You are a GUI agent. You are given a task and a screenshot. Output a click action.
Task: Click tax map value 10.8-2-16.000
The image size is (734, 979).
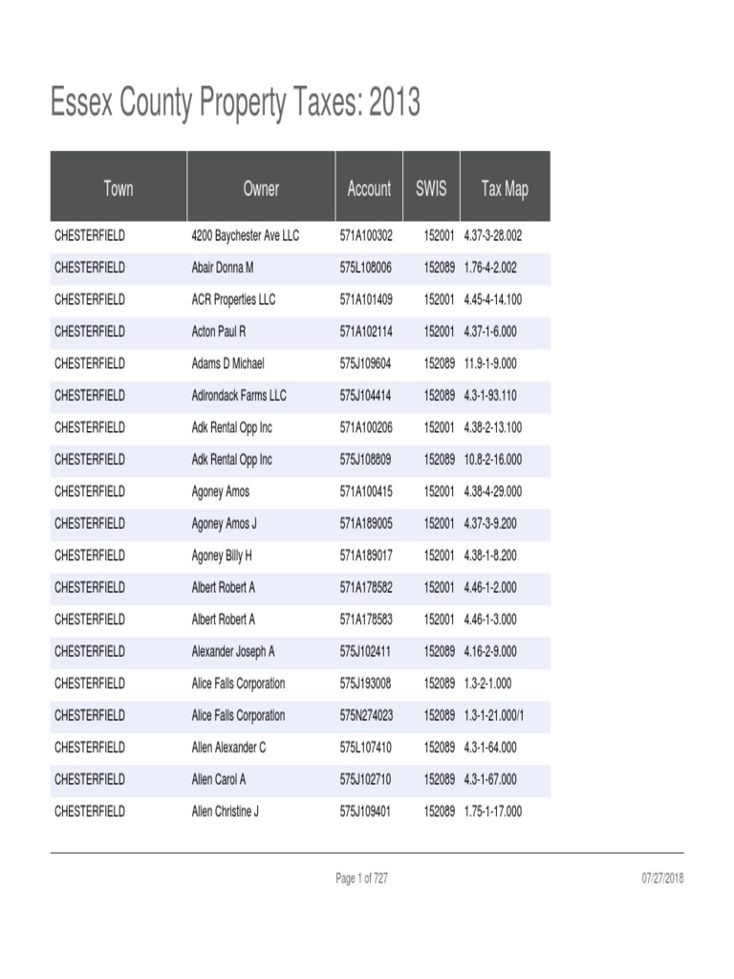point(492,460)
